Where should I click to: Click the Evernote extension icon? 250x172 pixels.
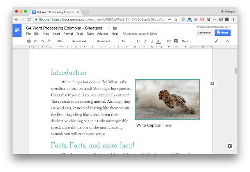(183, 19)
